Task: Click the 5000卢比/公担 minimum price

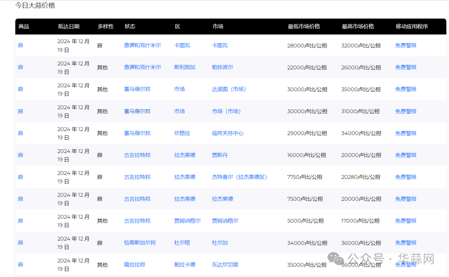Action: point(305,221)
